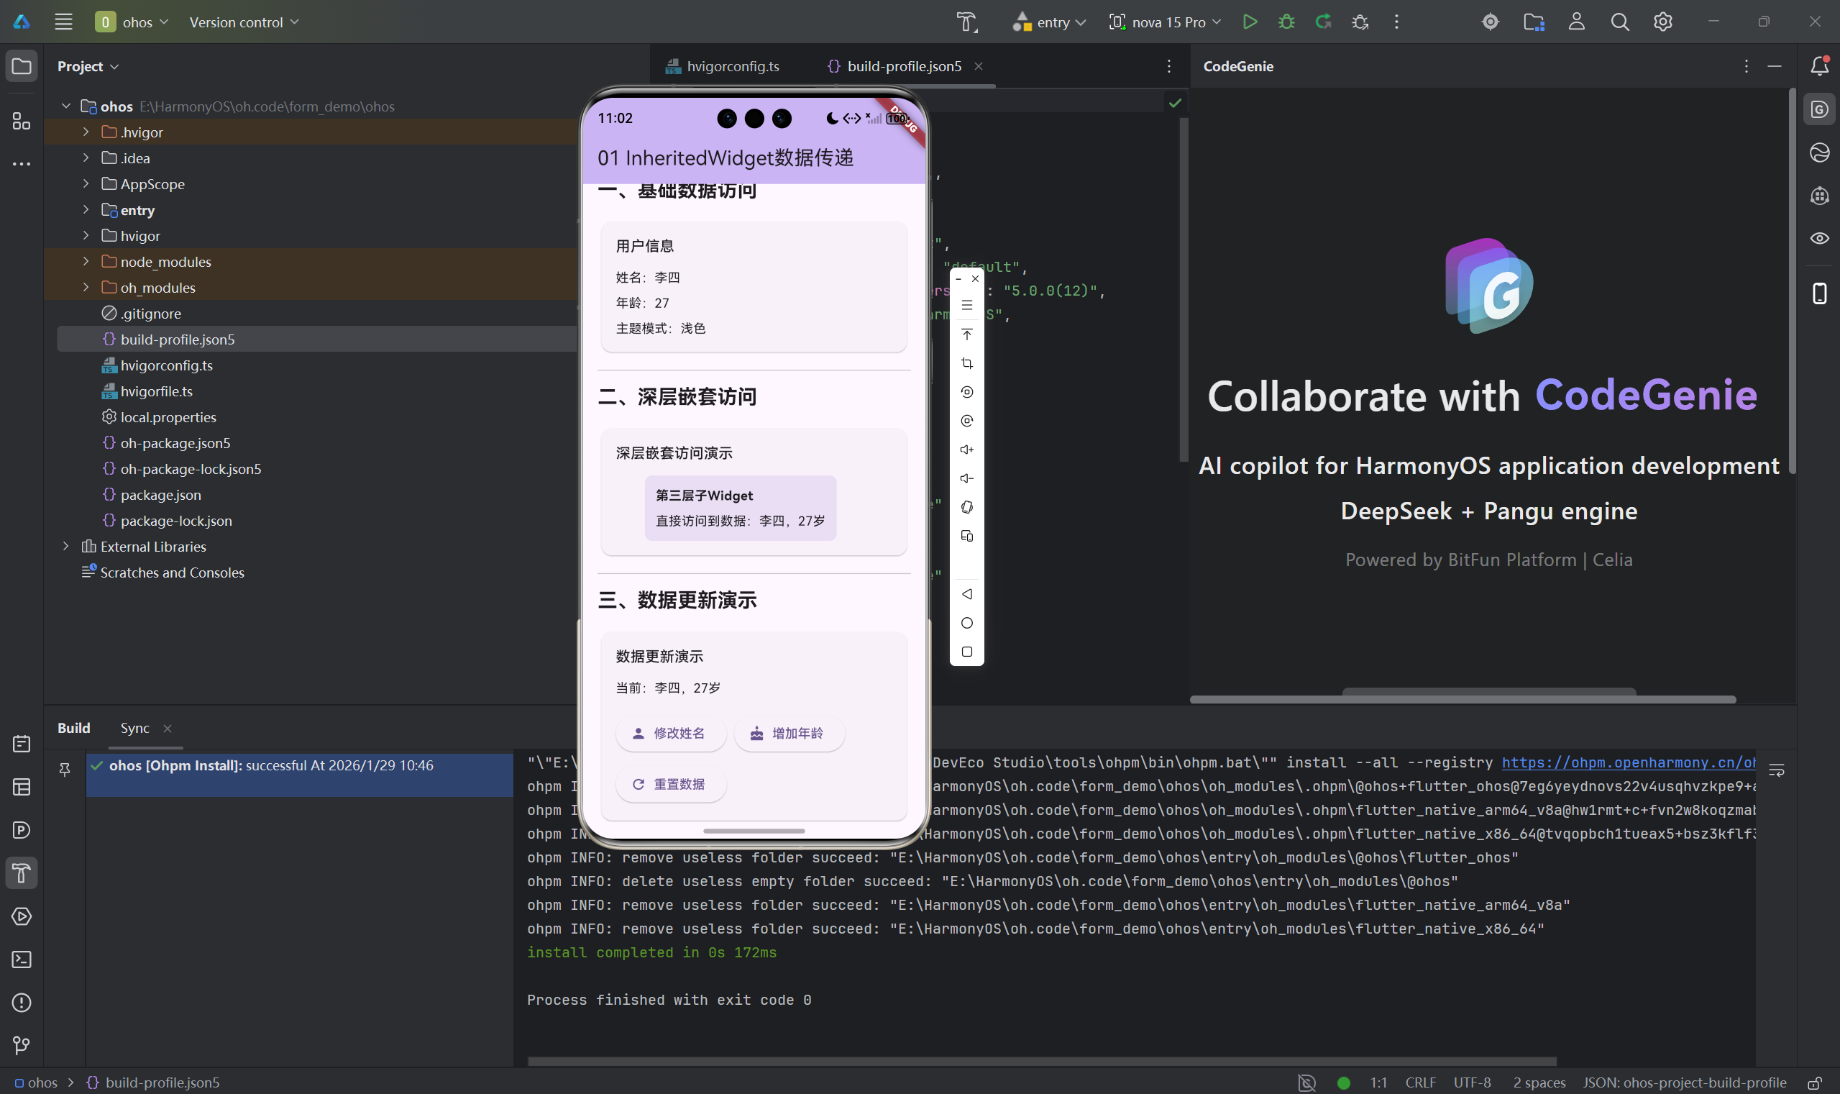Open the Git version control sidebar icon
Screen dimensions: 1840x1094
click(22, 1045)
